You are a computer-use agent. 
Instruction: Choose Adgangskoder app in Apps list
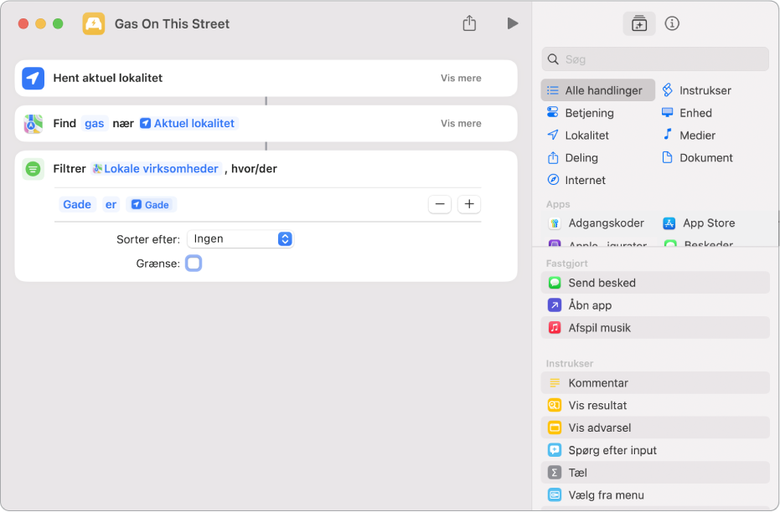coord(597,223)
